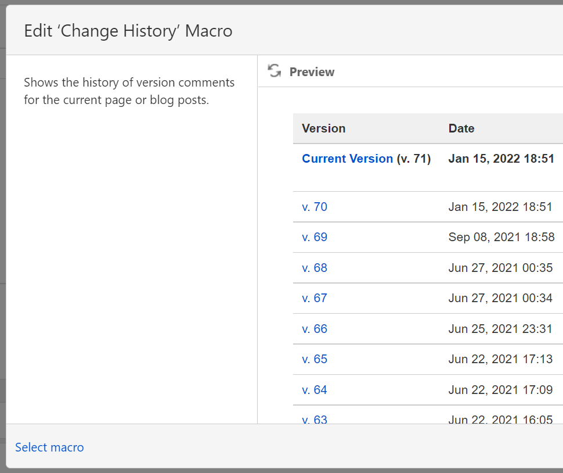Open version v. 64
The image size is (563, 473).
pyautogui.click(x=314, y=389)
